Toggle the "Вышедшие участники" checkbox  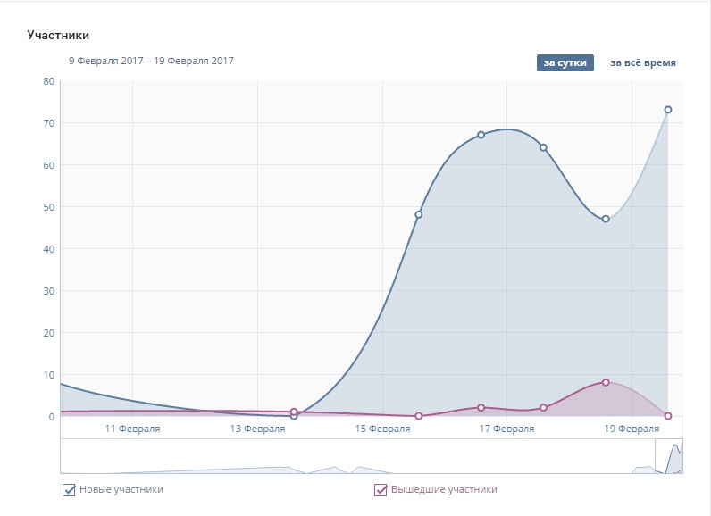[x=381, y=489]
